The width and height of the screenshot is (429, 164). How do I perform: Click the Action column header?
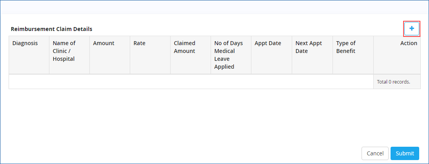pyautogui.click(x=397, y=55)
